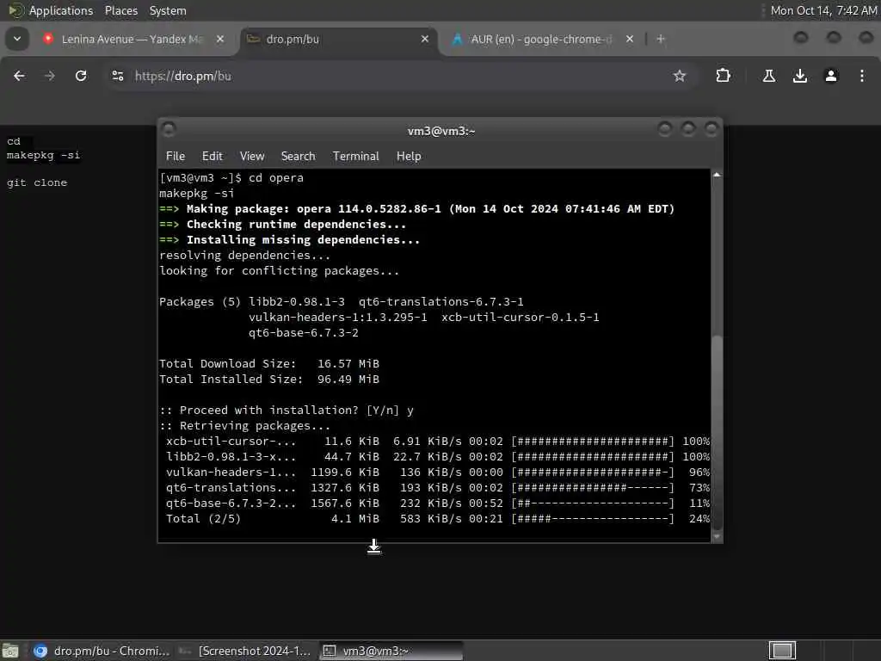This screenshot has height=661, width=881.
Task: Click terminal scrollbar down arrow
Action: [717, 536]
